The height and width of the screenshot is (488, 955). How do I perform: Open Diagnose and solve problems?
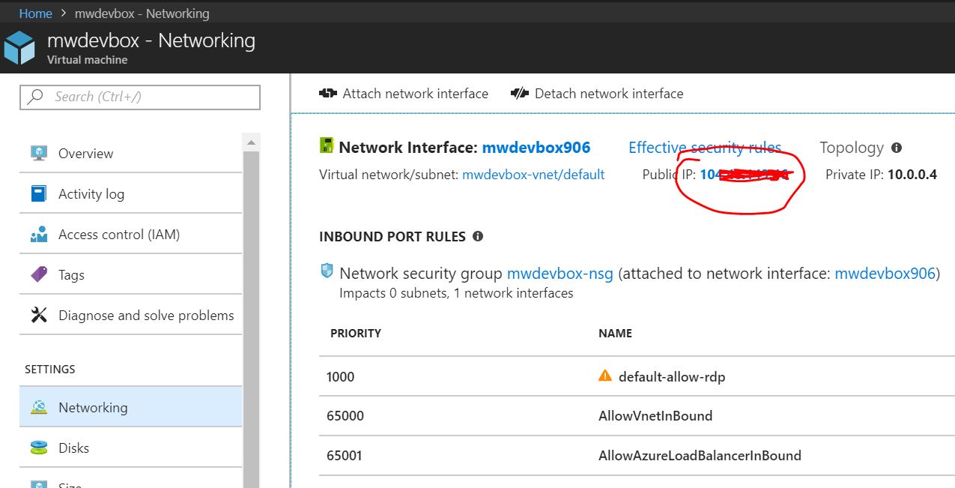pyautogui.click(x=130, y=315)
